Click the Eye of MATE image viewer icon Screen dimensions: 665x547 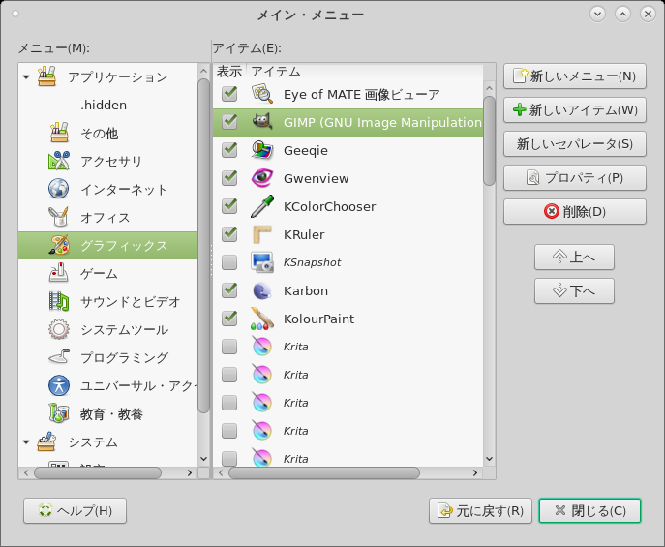tap(262, 94)
